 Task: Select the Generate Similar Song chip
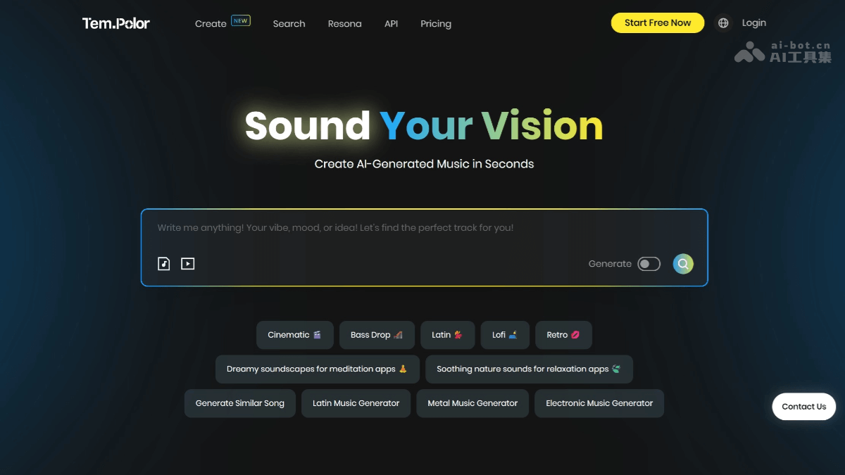click(x=240, y=403)
